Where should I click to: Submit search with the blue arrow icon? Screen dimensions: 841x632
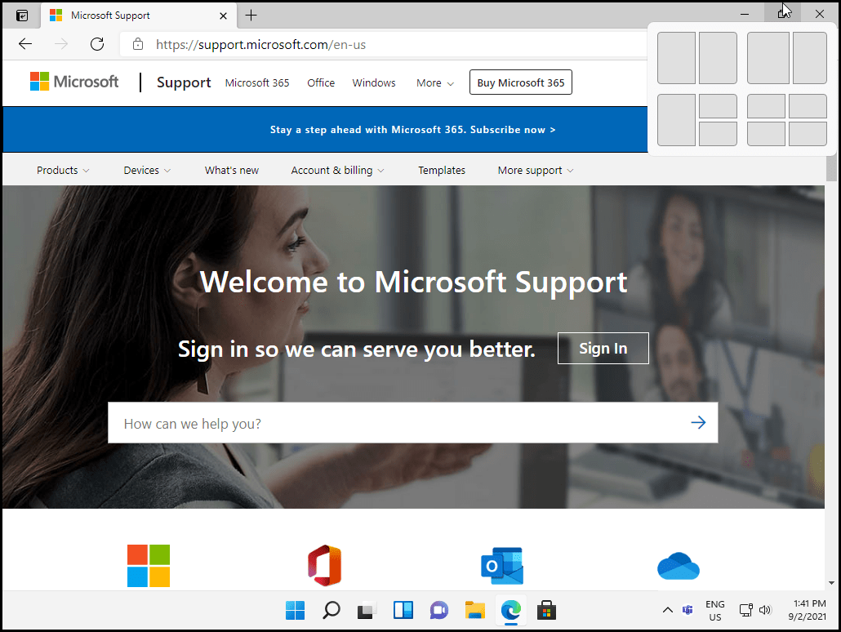point(698,423)
